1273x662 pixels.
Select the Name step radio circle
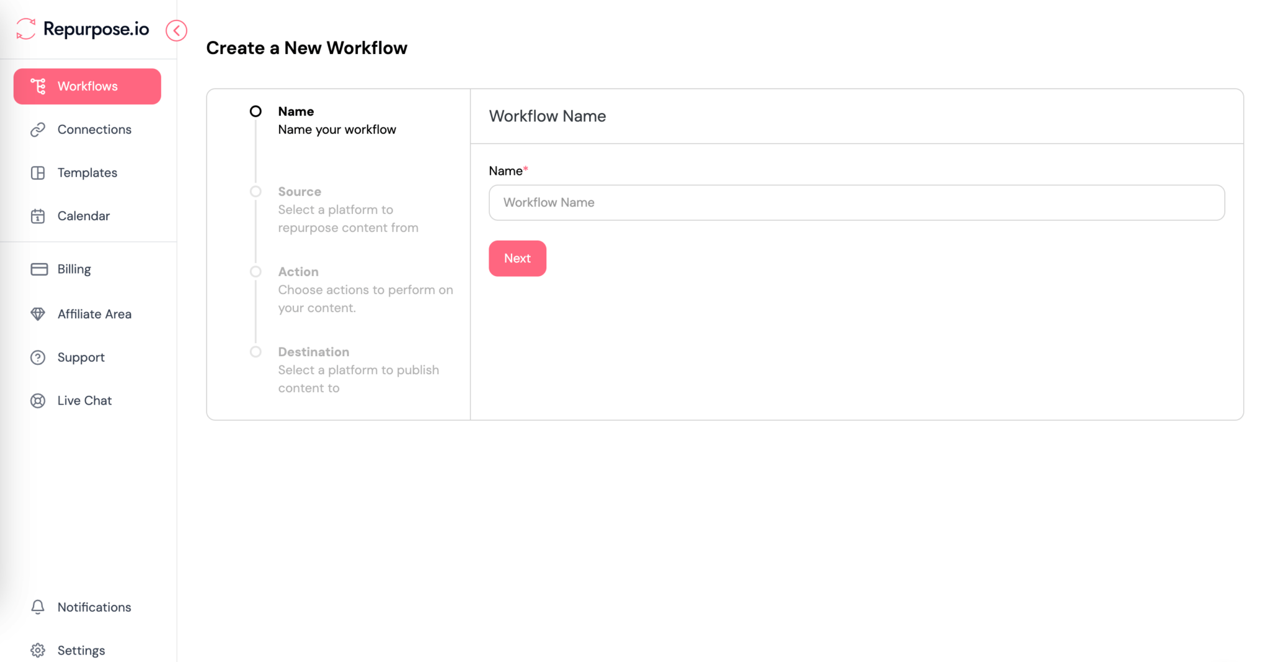(255, 111)
